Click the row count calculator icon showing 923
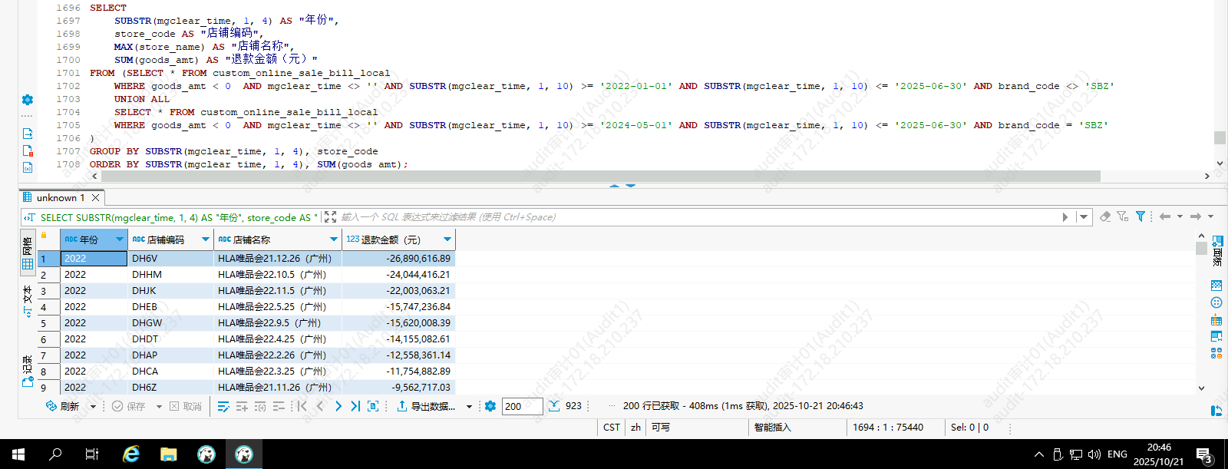 [x=555, y=406]
